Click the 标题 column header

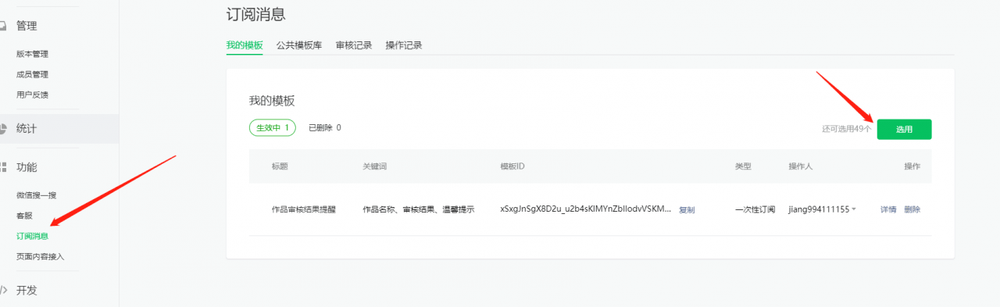(280, 166)
